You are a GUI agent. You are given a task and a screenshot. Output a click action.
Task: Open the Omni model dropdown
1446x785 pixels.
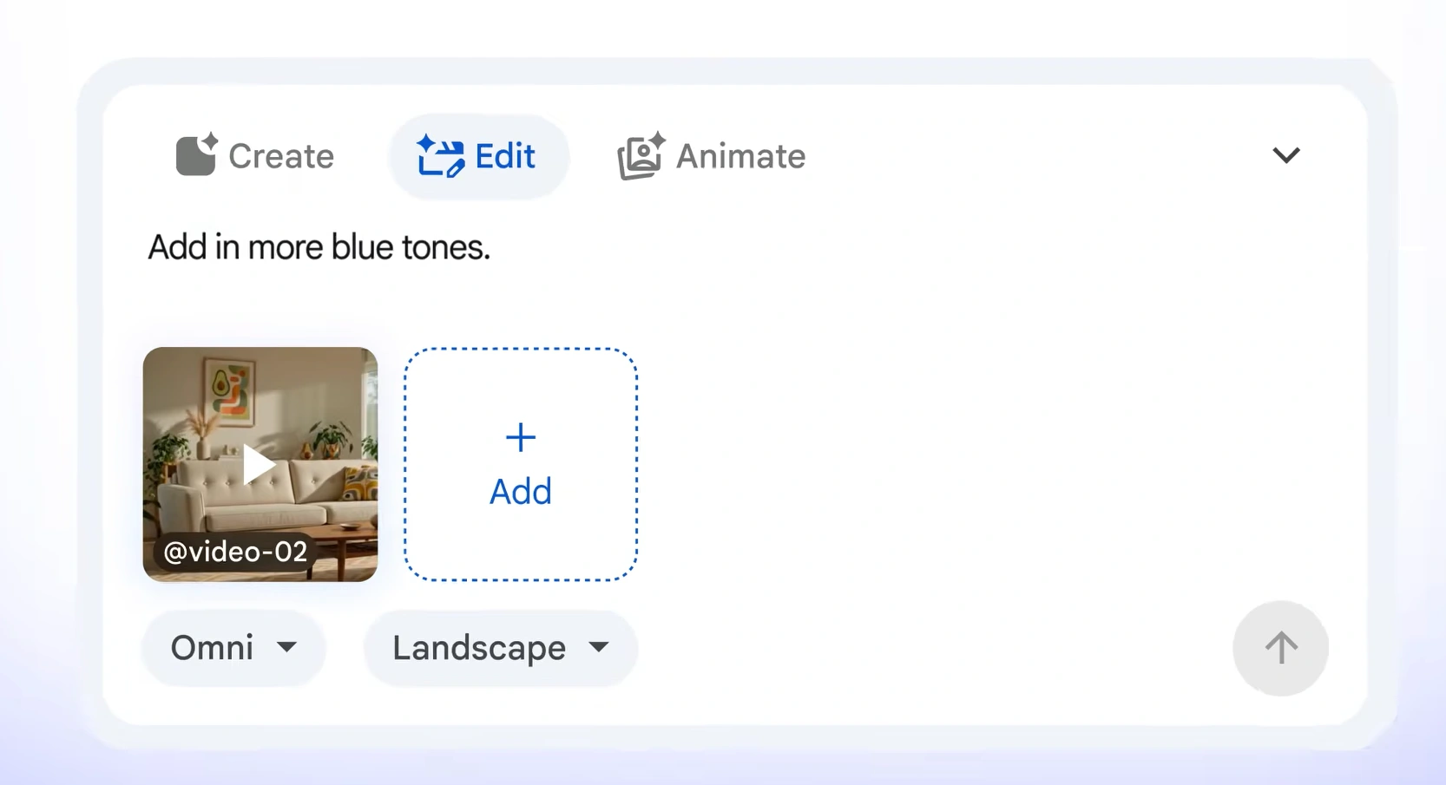coord(233,648)
